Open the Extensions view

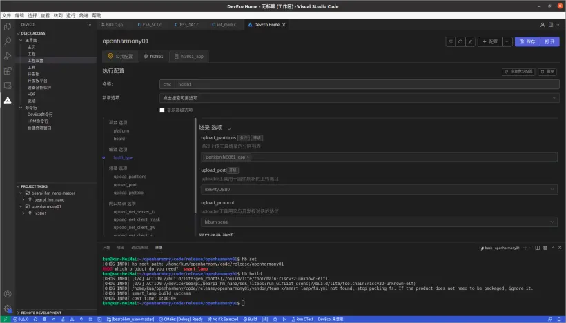[x=8, y=70]
